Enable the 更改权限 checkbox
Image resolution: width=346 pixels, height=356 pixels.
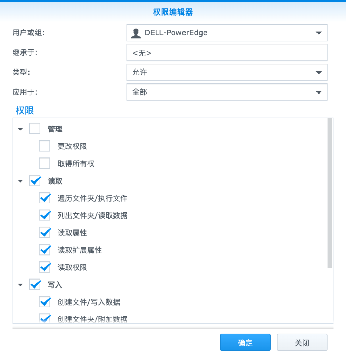coord(44,146)
